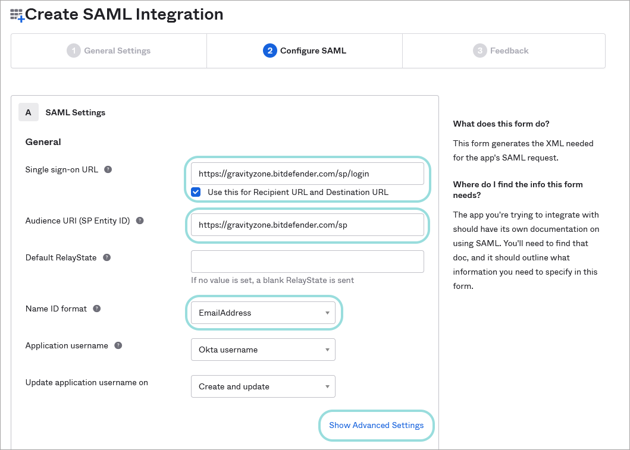Select the Configure SAML tab
Image resolution: width=630 pixels, height=450 pixels.
[304, 51]
